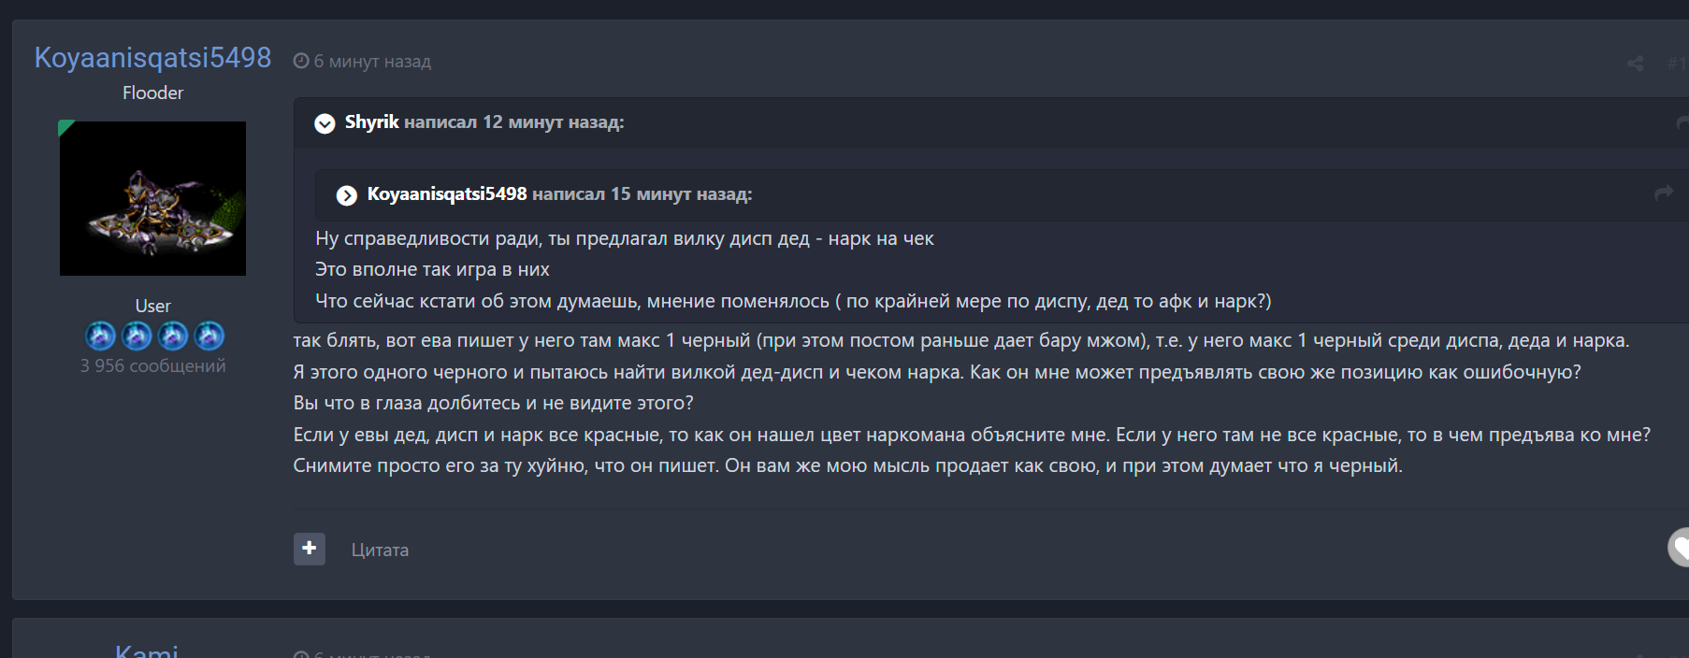The height and width of the screenshot is (658, 1689).
Task: Toggle the plus multiquote button
Action: [x=310, y=549]
